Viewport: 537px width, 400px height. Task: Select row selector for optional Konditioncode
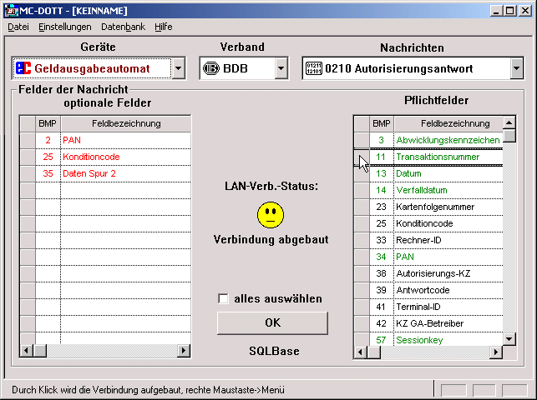(28, 157)
